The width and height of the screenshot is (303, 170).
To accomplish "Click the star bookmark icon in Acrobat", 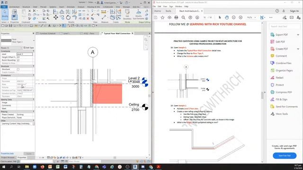I will point(162,17).
